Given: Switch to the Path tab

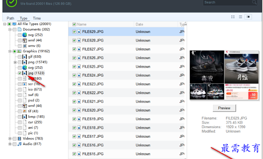Looking at the screenshot, I should 10,18.
